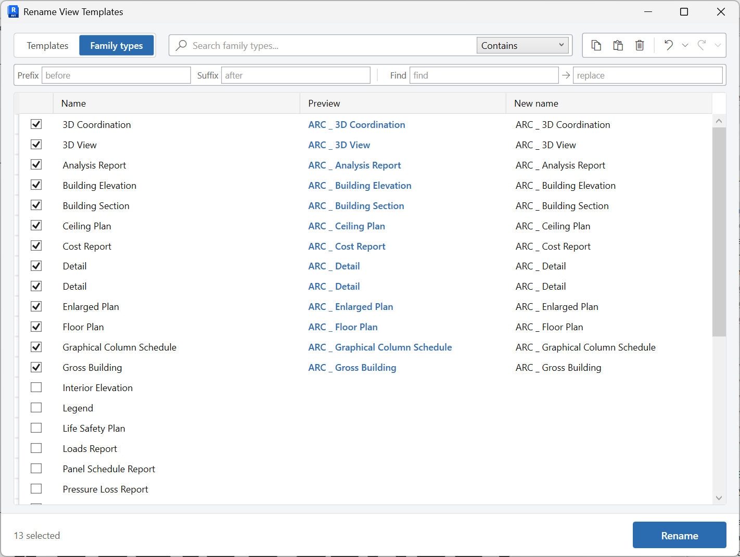
Task: Click the 'ARC _ Graphical Column Schedule' preview
Action: (380, 347)
